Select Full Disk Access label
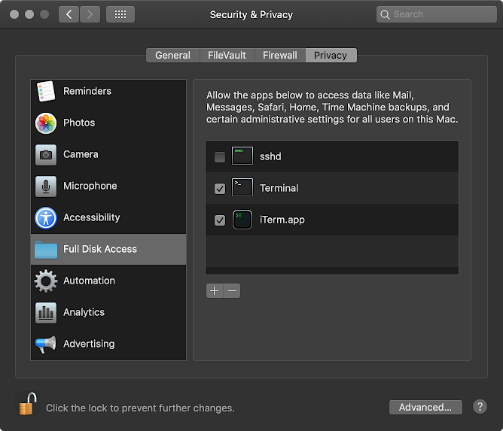Viewport: 503px width, 431px height. [100, 249]
